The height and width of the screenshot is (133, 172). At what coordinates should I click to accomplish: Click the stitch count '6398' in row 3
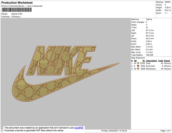point(143,69)
